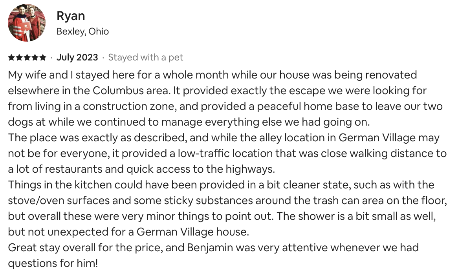Click the middle star of the rating
This screenshot has width=458, height=274.
[x=27, y=58]
